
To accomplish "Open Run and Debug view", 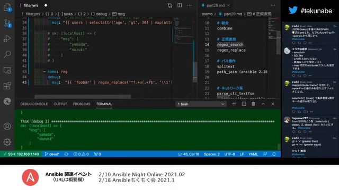I will [7, 39].
